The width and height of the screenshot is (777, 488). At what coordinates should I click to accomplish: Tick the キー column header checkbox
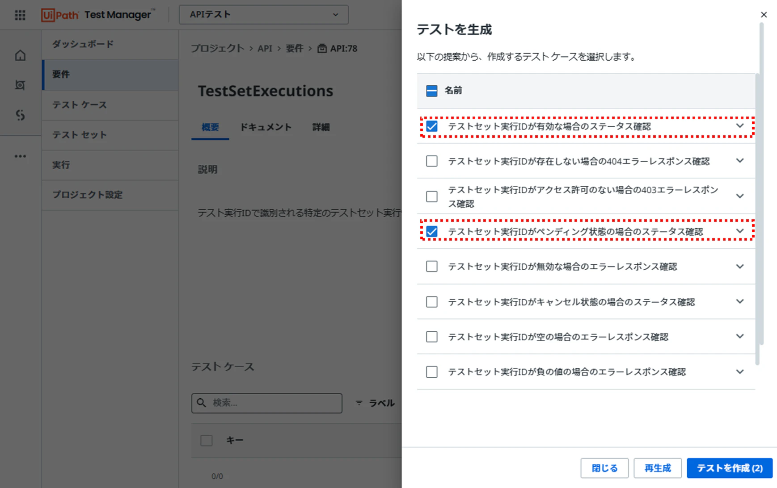[x=207, y=440]
